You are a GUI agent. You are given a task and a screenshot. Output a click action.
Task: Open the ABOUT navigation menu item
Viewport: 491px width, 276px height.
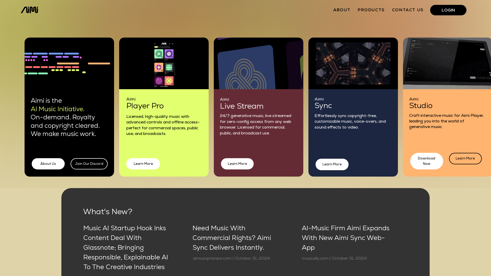coord(342,10)
